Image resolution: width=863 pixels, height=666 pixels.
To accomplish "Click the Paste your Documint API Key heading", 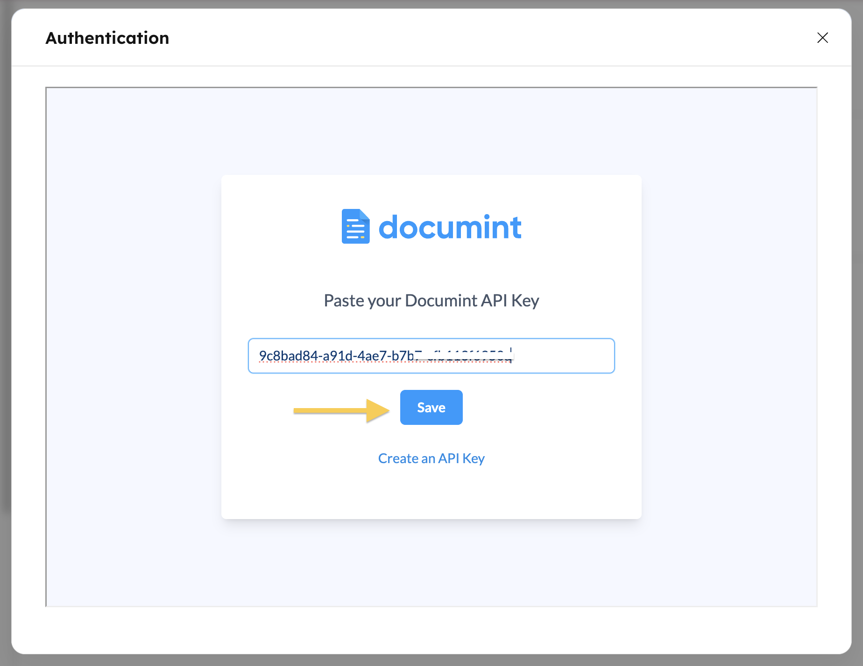I will pyautogui.click(x=431, y=301).
